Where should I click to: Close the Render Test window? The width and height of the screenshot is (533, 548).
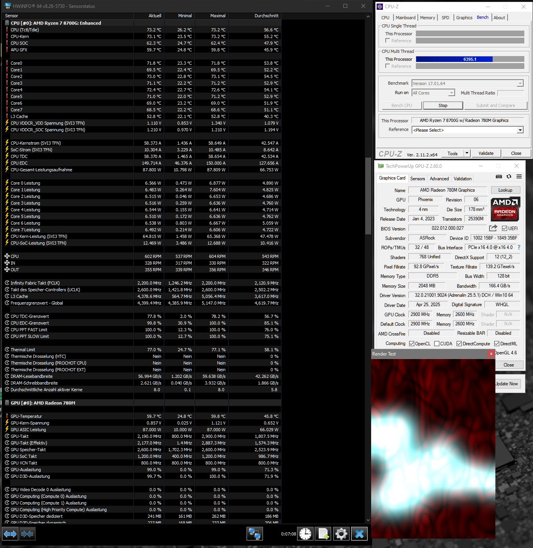tap(491, 354)
